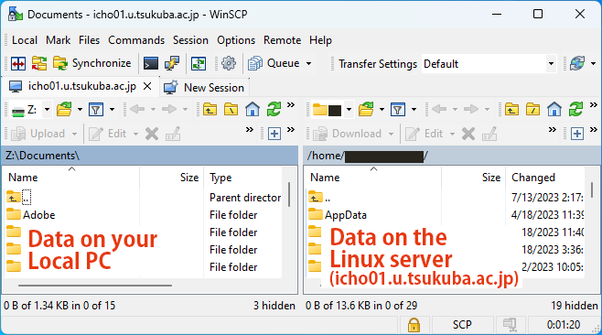Open the Commands menu
This screenshot has width=602, height=335.
[136, 40]
